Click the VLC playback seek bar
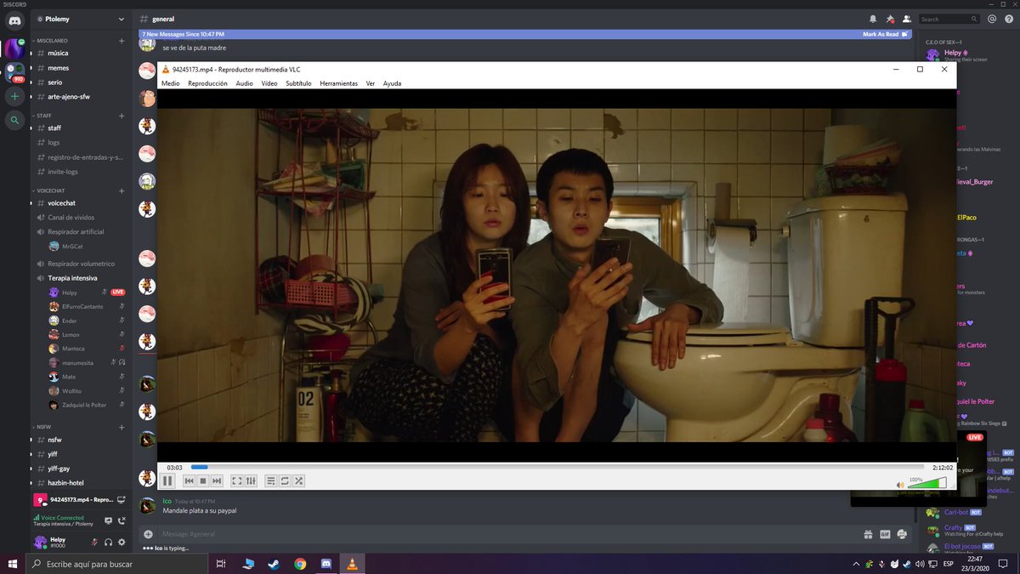The image size is (1020, 574). coord(557,467)
